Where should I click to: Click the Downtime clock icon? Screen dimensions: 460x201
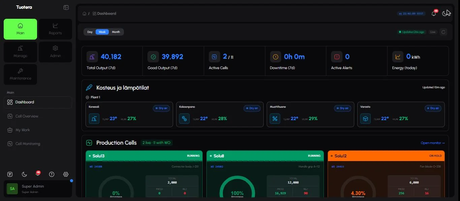tap(275, 57)
